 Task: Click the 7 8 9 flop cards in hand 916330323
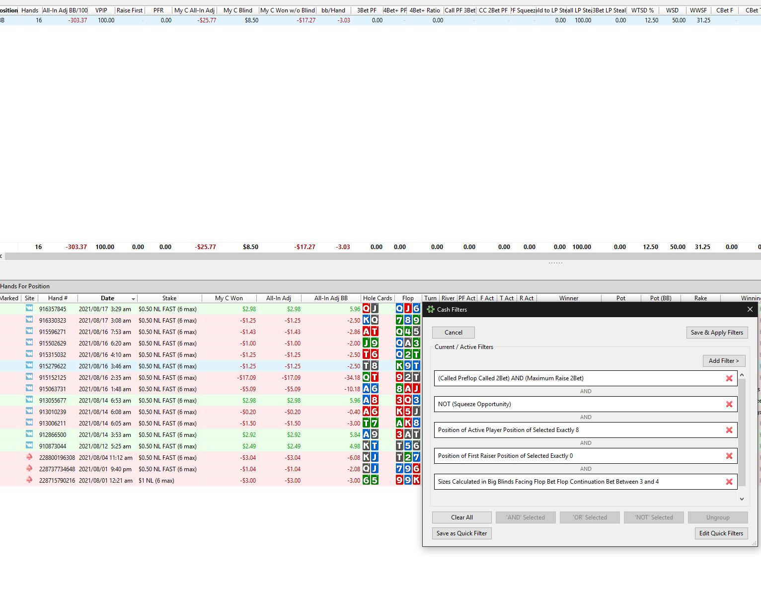click(408, 320)
